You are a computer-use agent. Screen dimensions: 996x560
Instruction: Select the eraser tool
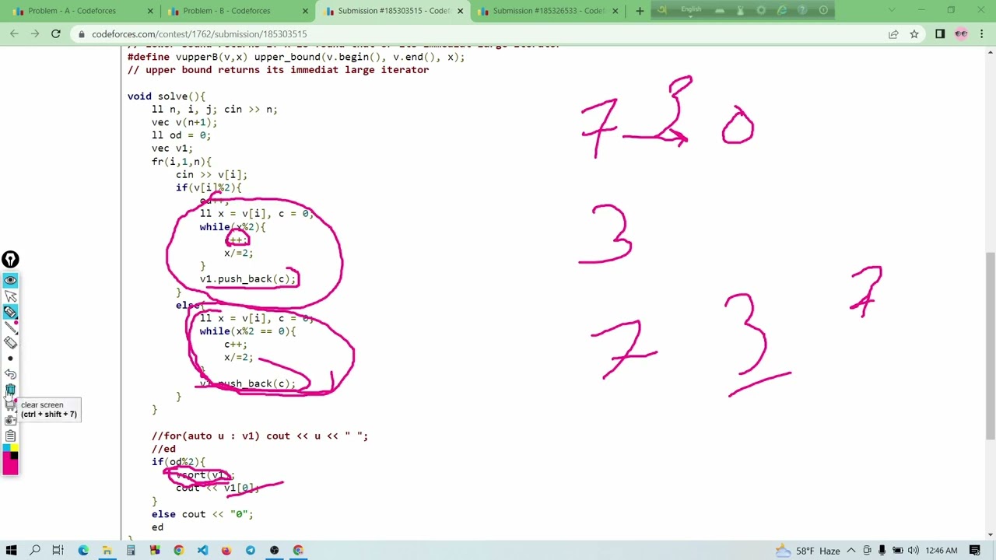[10, 343]
